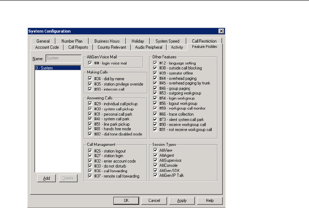Uncheck #36 call forwarding feature
The image size is (309, 208).
click(90, 171)
